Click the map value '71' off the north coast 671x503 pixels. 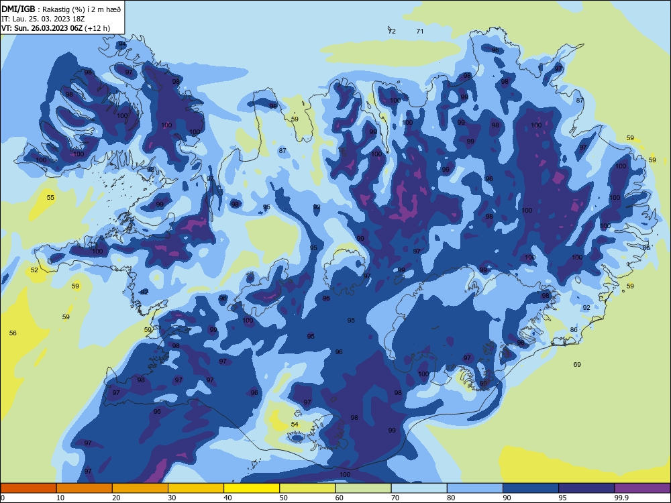tap(420, 32)
